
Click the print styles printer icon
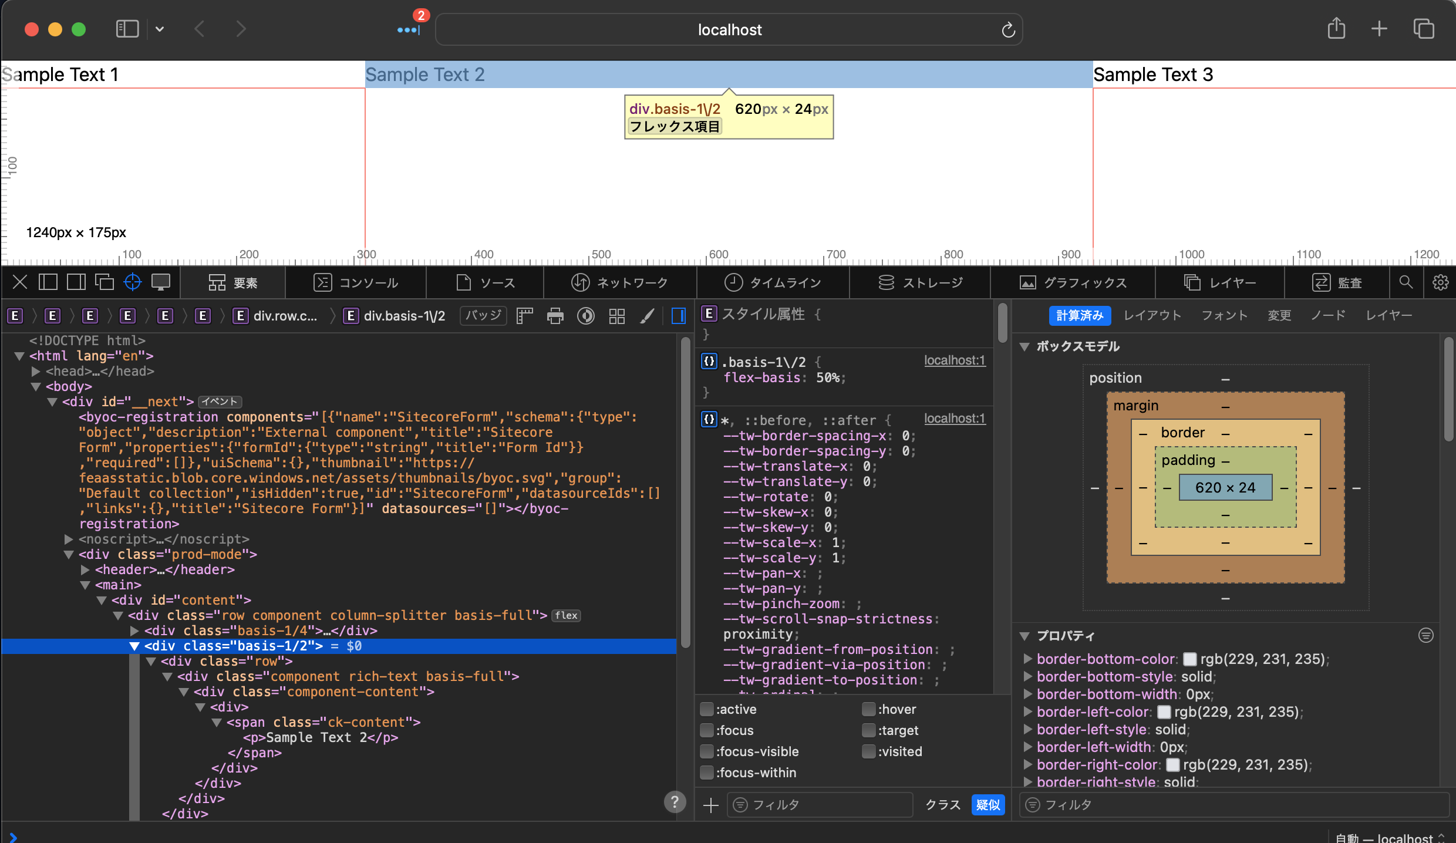pyautogui.click(x=555, y=316)
